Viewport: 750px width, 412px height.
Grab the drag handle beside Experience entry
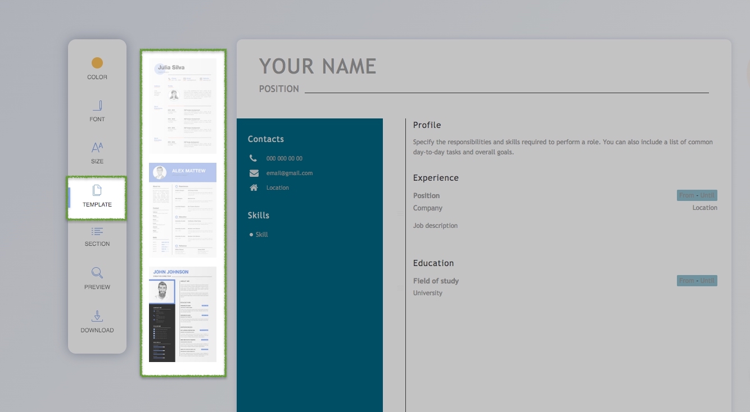tap(400, 213)
